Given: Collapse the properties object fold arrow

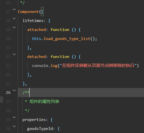Looking at the screenshot, I should pyautogui.click(x=14, y=118).
